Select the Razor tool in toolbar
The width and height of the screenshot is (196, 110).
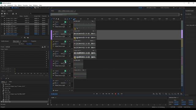click(x=35, y=8)
